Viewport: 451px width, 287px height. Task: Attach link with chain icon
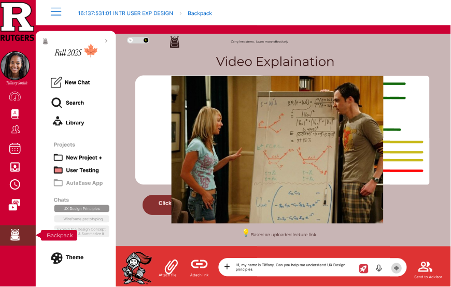(x=199, y=268)
